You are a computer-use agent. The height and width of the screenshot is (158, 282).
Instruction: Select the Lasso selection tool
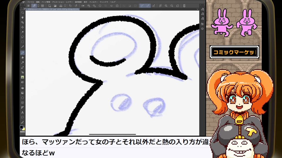[23, 37]
